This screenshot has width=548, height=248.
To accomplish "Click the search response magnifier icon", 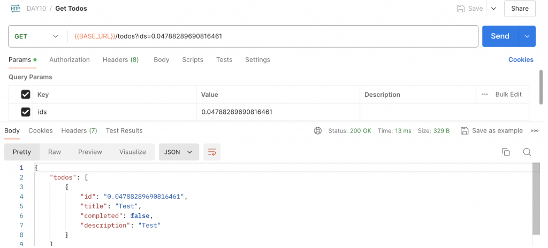I will pos(527,152).
